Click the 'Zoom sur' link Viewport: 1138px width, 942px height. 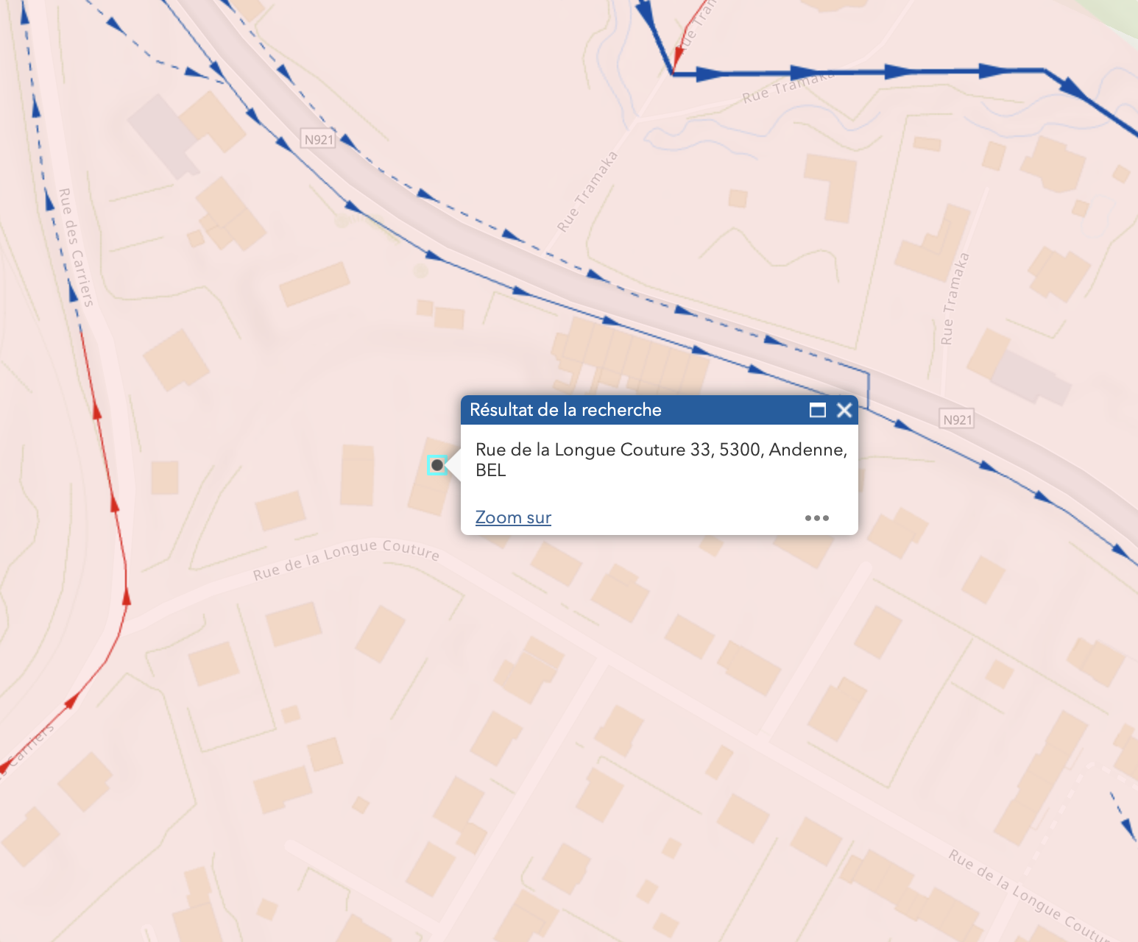[513, 517]
